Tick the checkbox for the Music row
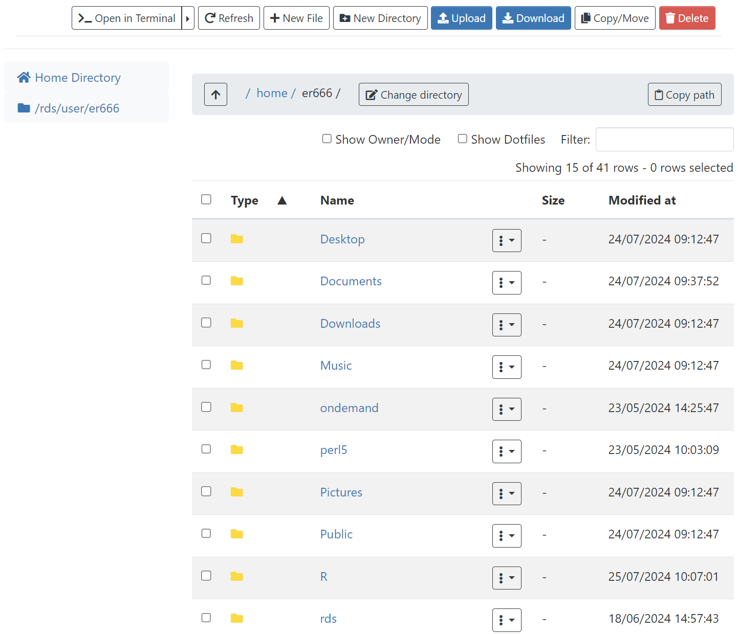Image resolution: width=738 pixels, height=634 pixels. [x=206, y=365]
